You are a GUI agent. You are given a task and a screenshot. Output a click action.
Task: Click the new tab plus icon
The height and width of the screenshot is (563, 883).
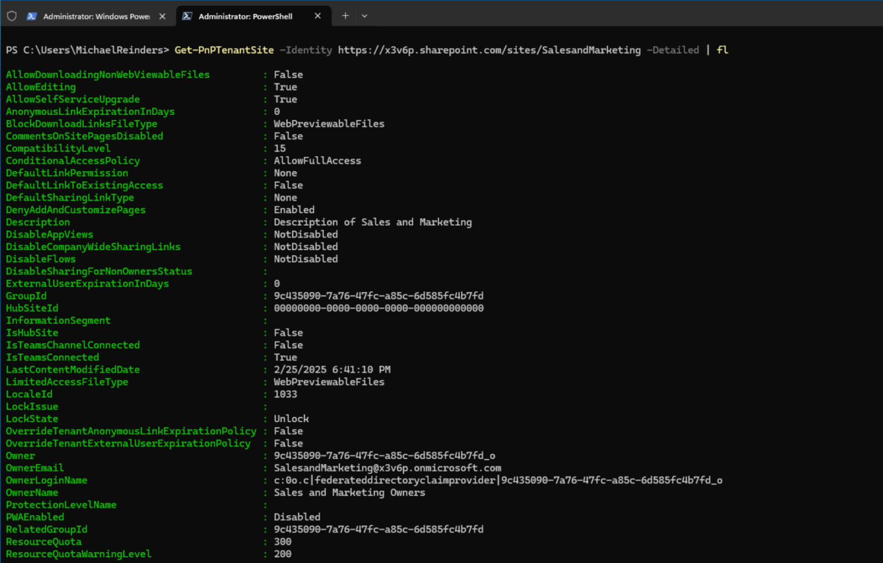(x=345, y=16)
